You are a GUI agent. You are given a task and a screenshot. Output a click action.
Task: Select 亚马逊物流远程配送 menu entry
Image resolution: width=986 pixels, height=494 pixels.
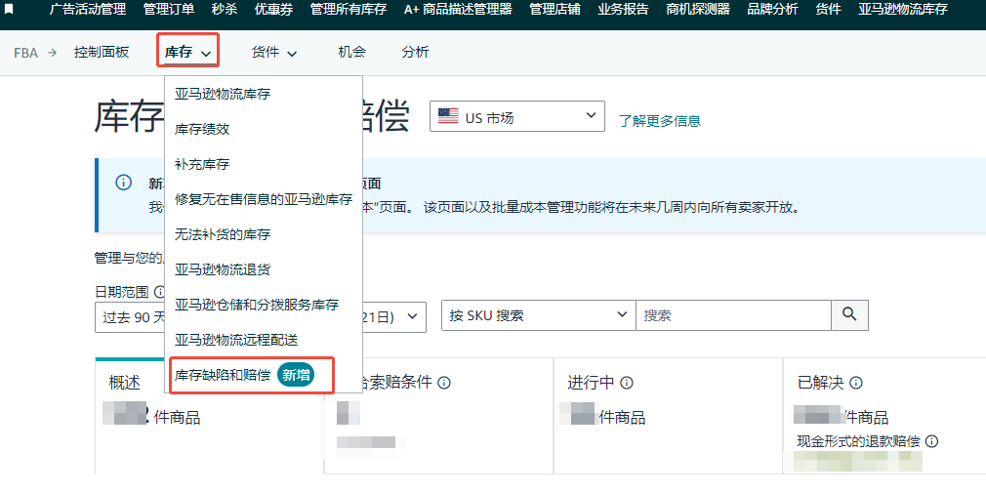click(x=236, y=340)
